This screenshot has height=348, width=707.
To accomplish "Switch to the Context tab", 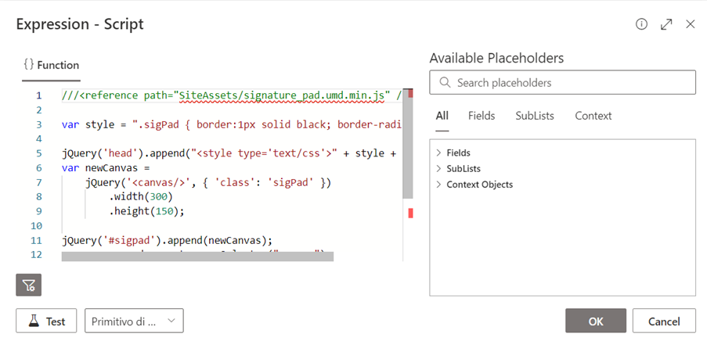I will click(593, 116).
